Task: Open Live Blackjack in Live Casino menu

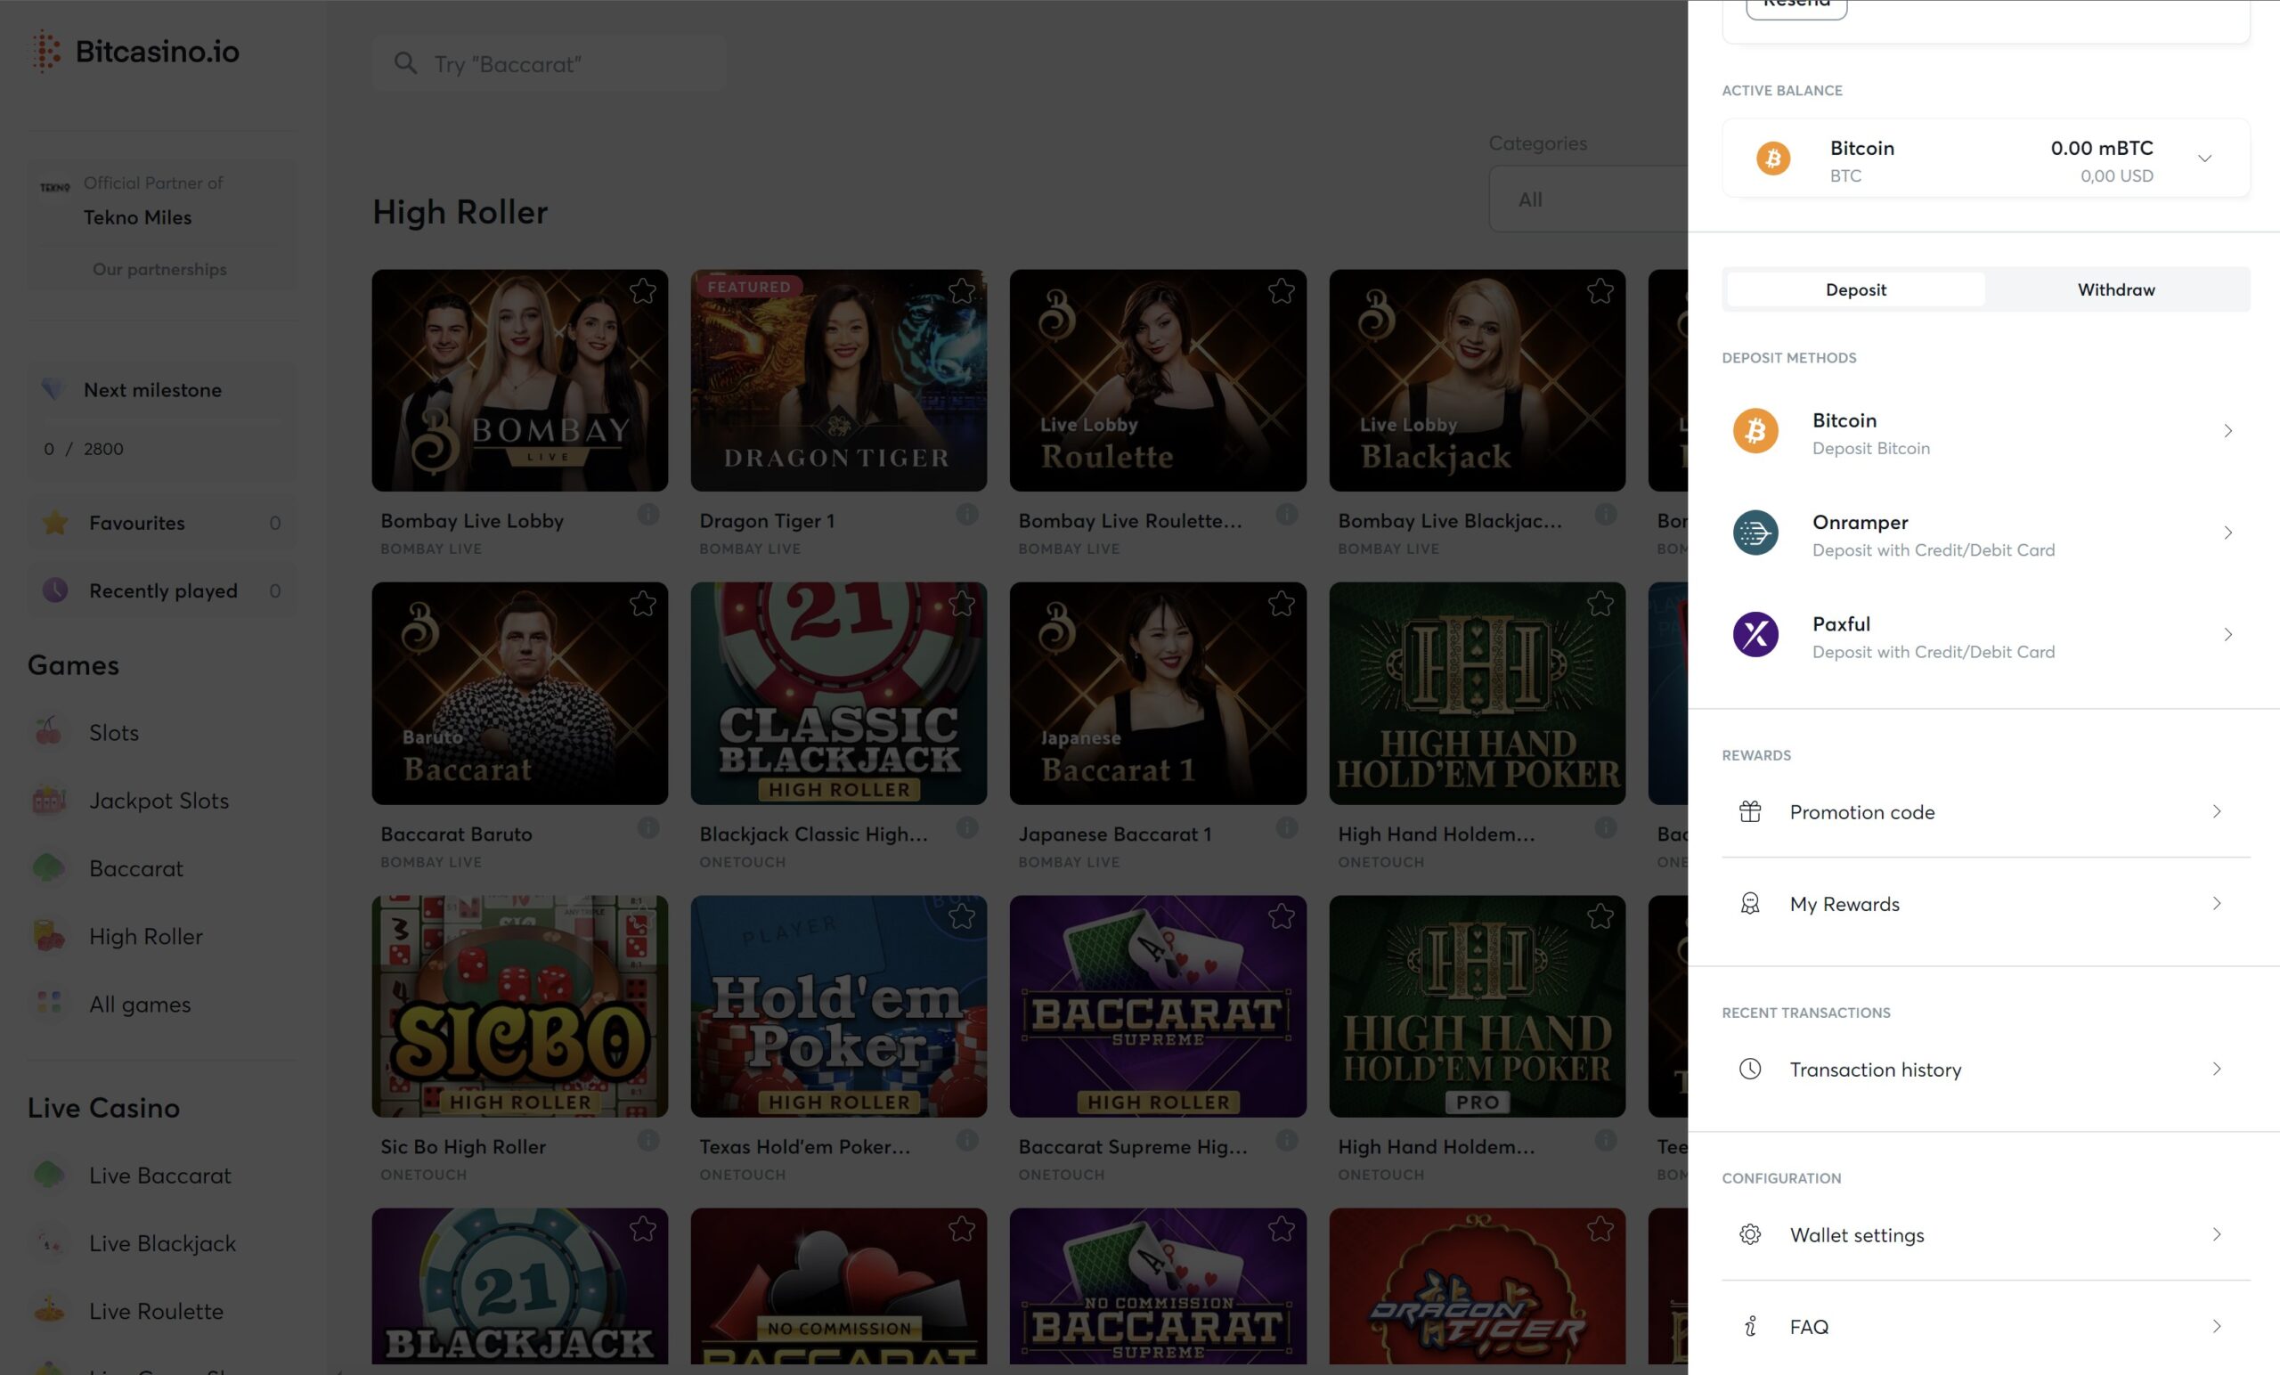Action: [162, 1242]
